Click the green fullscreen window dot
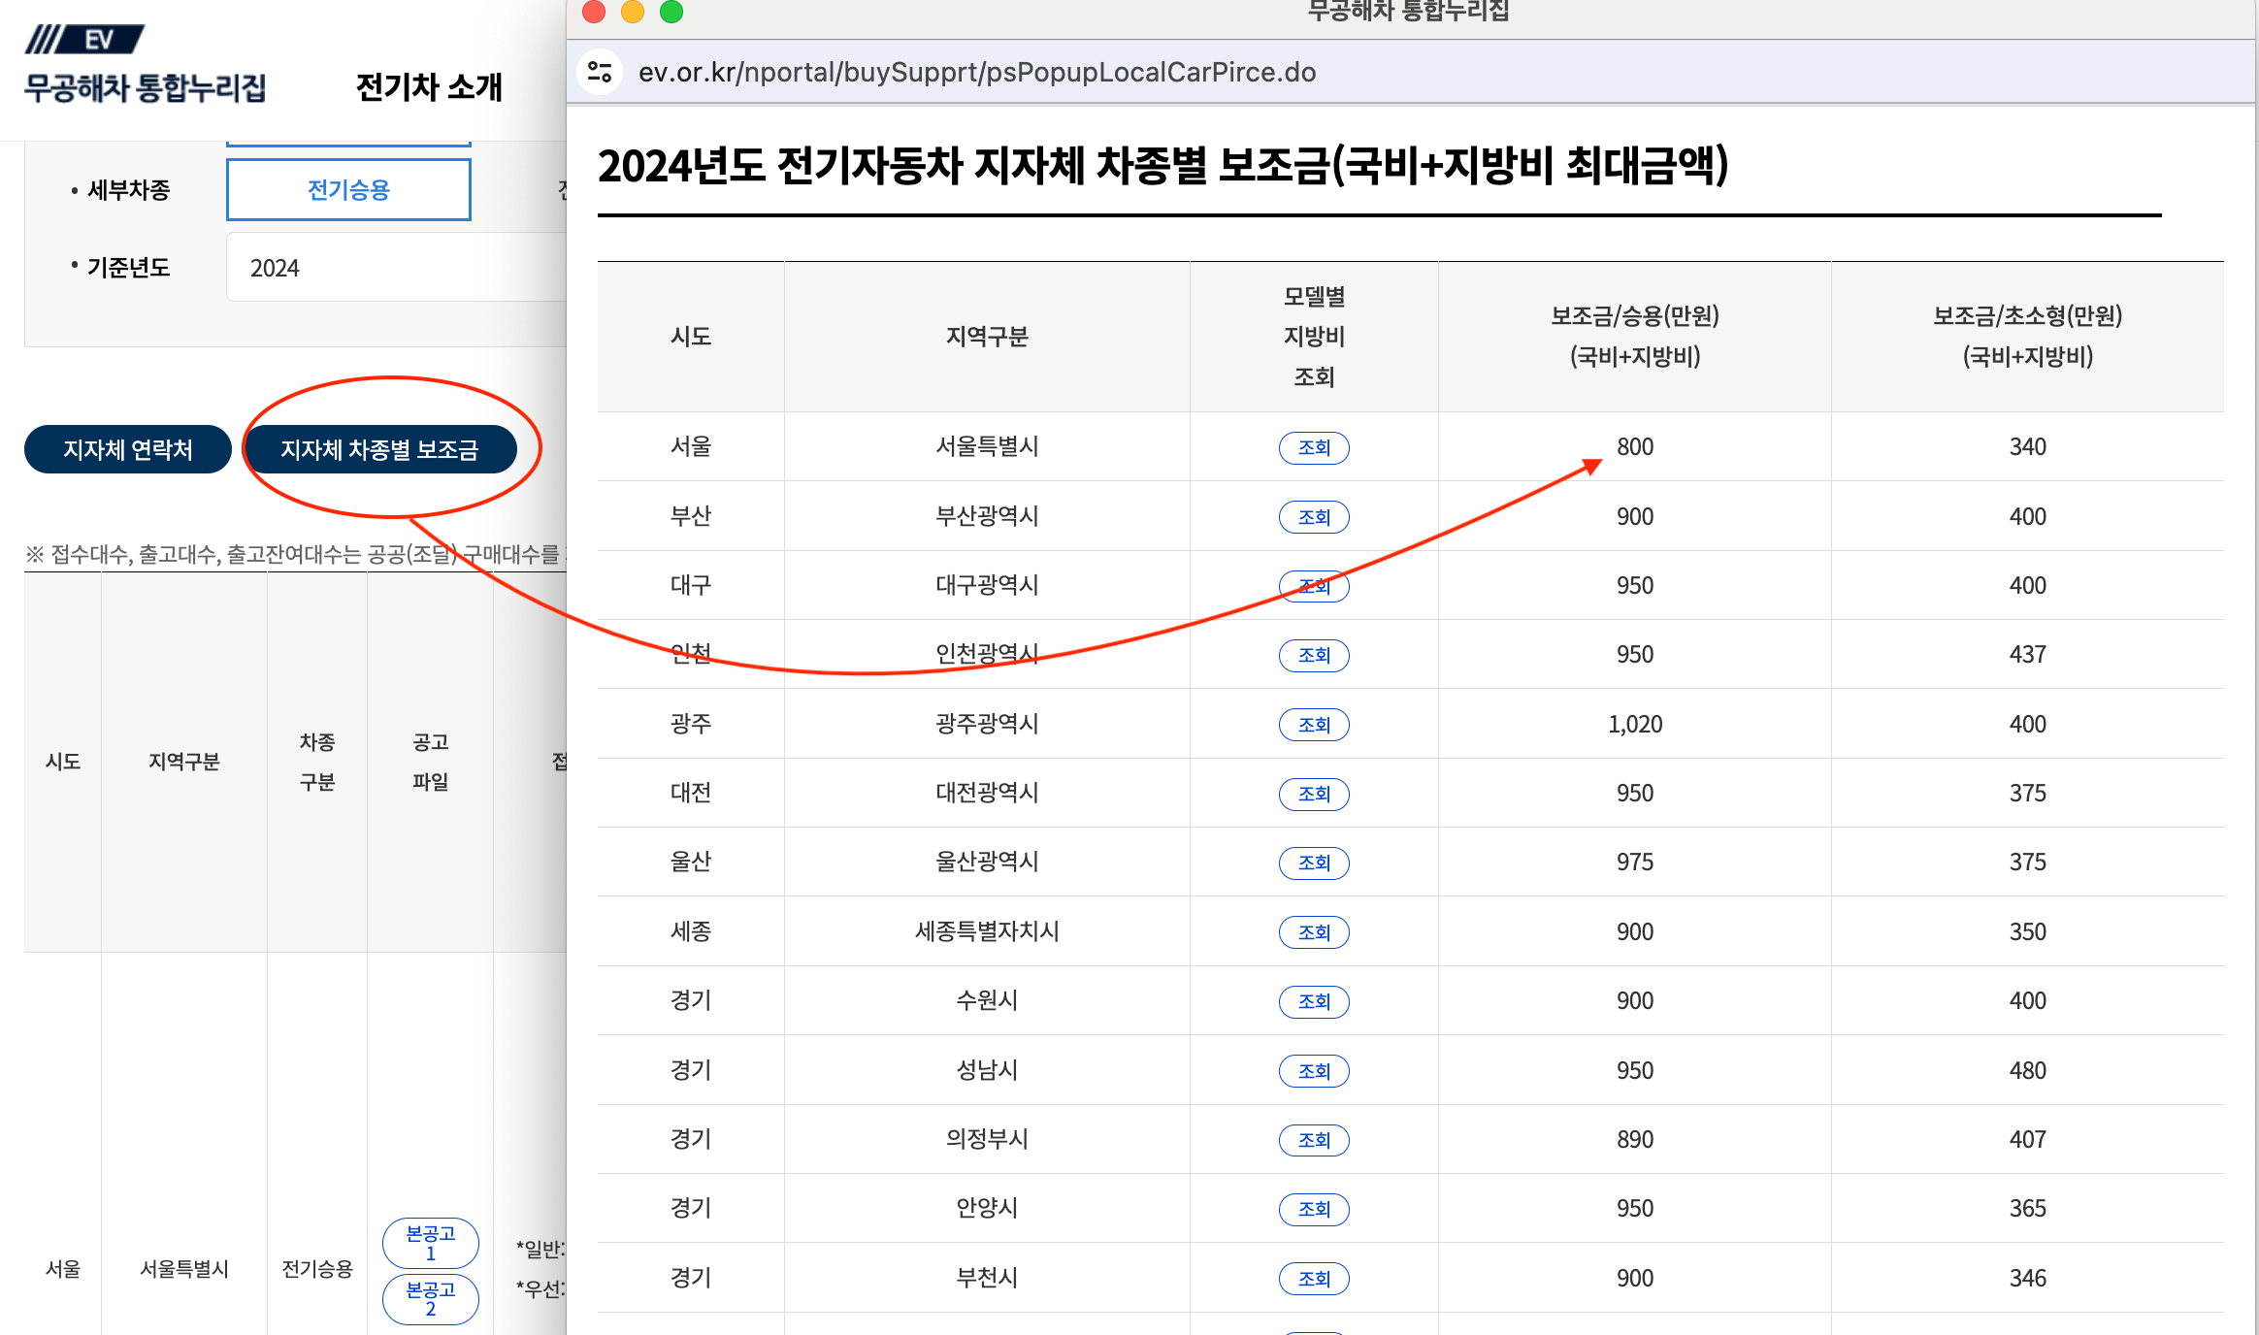The image size is (2259, 1335). [x=671, y=12]
